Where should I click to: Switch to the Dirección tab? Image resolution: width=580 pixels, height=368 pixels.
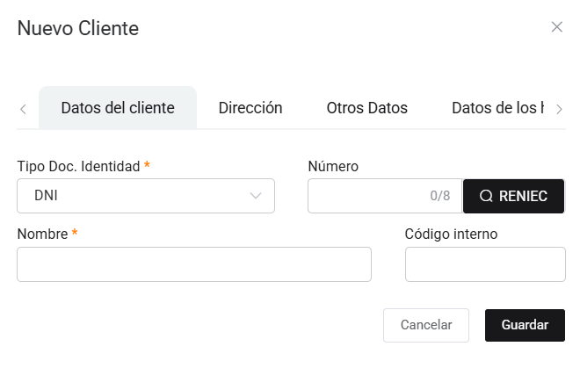(250, 108)
